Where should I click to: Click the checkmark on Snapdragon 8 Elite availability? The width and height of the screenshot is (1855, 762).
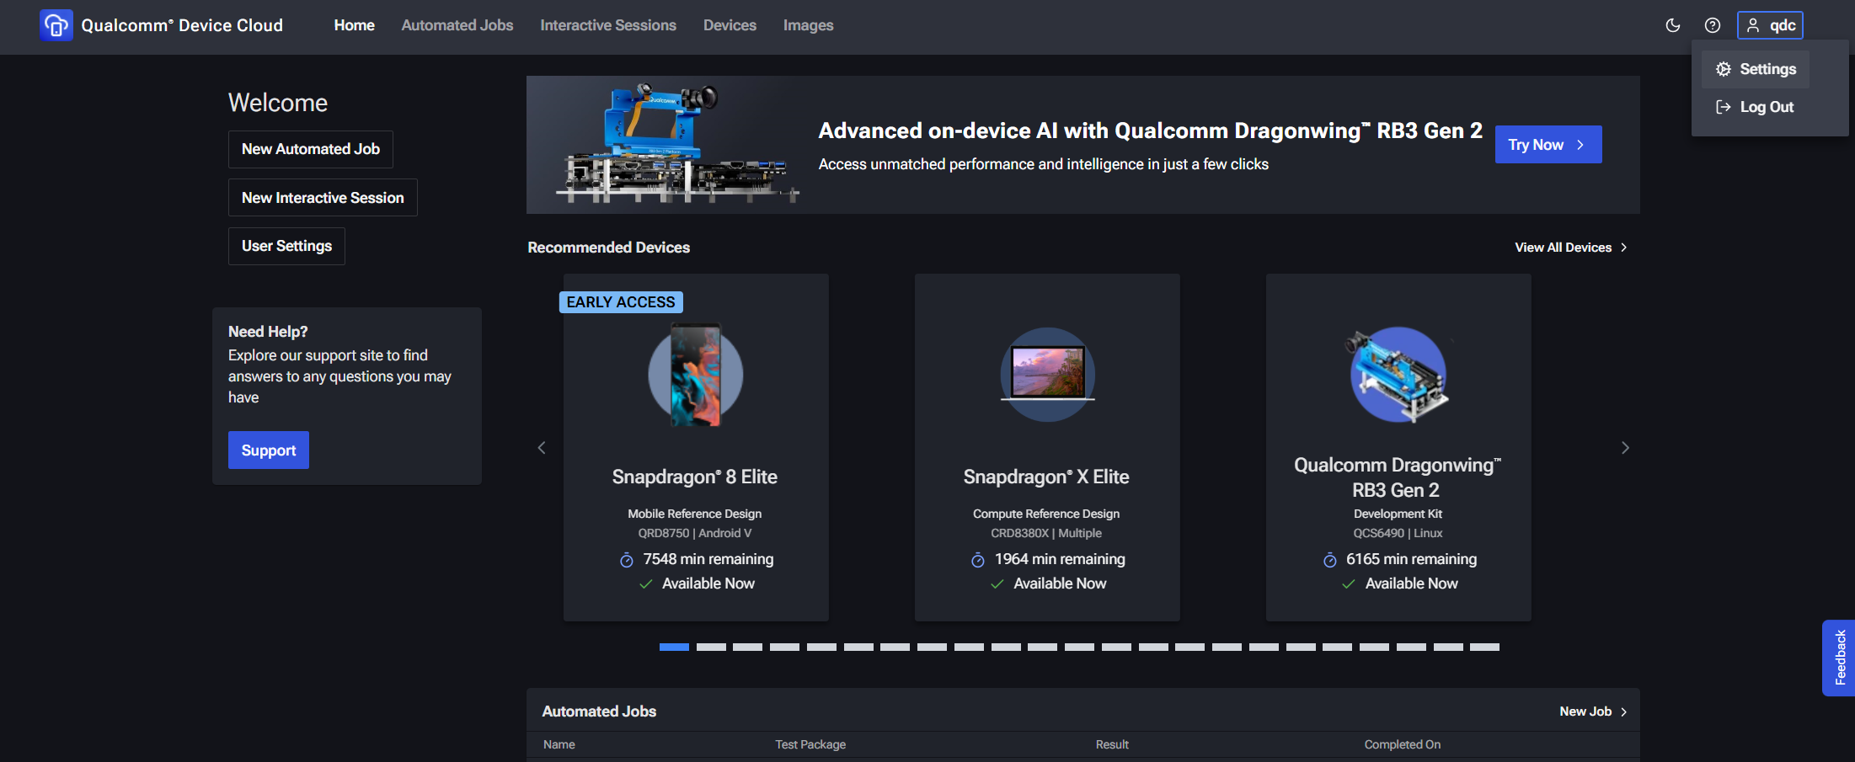point(646,584)
